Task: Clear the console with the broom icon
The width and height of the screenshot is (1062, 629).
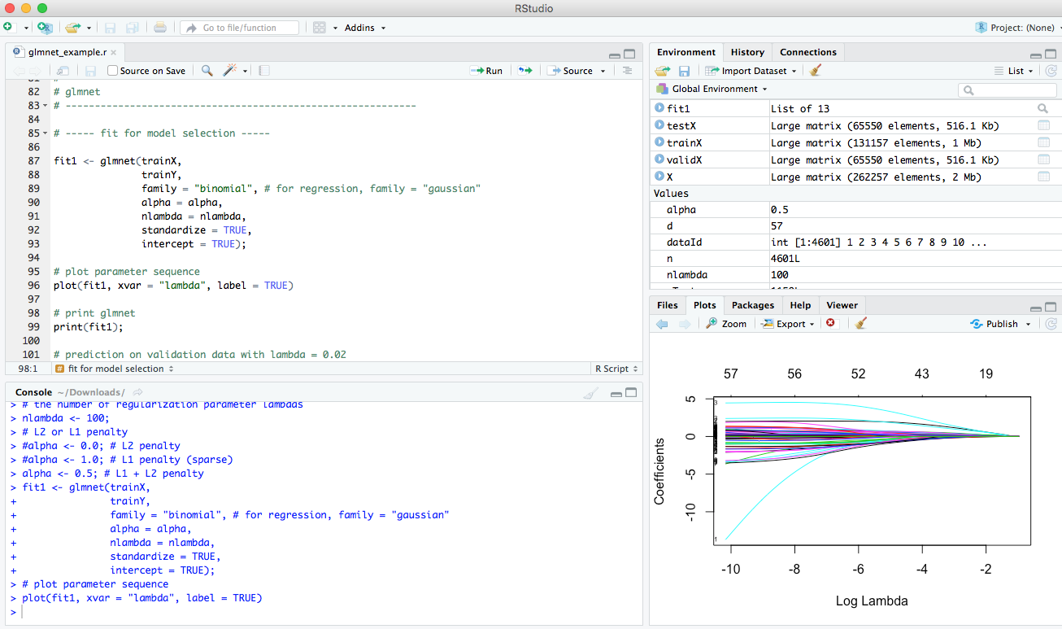Action: 590,392
